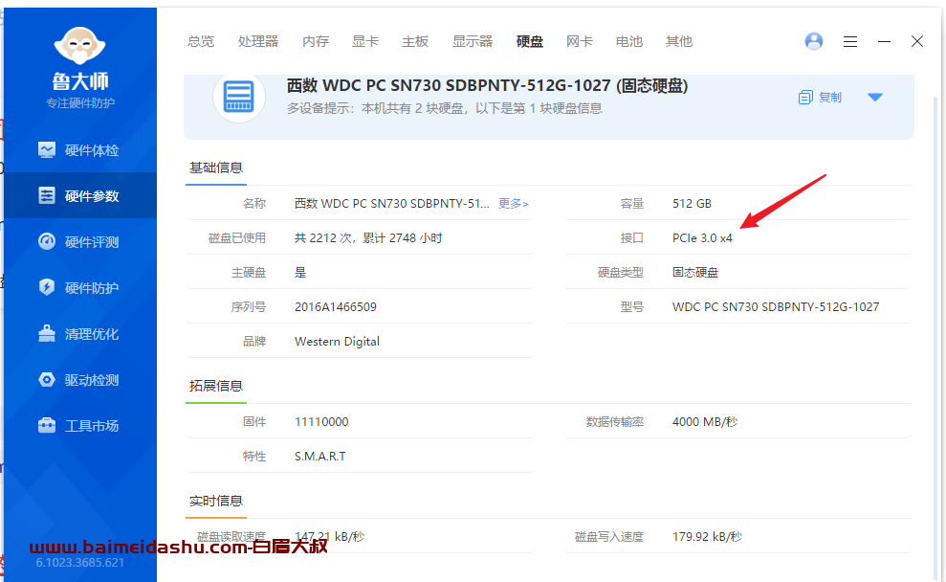Image resolution: width=946 pixels, height=582 pixels.
Task: Click the user account avatar icon
Action: pos(814,41)
